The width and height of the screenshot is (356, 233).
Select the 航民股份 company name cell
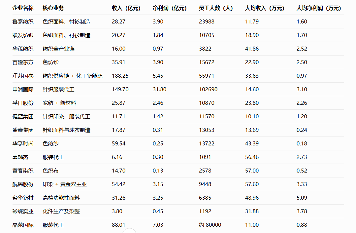(23, 184)
